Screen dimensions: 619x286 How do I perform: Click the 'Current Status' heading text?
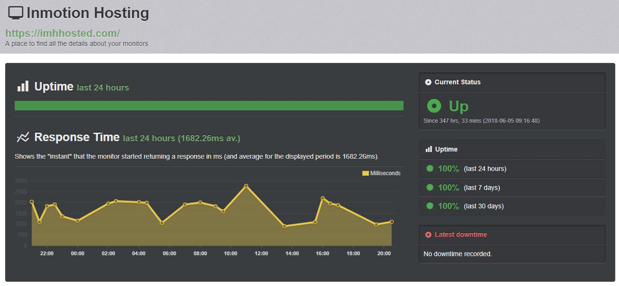(458, 82)
